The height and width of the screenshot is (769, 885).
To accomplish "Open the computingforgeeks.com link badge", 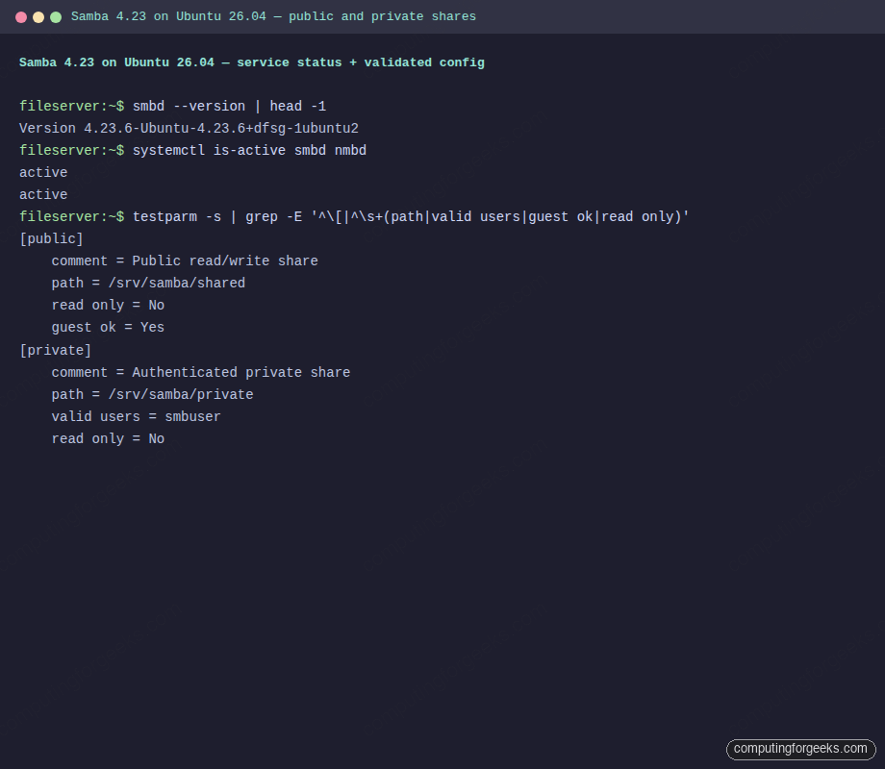I will click(x=801, y=749).
